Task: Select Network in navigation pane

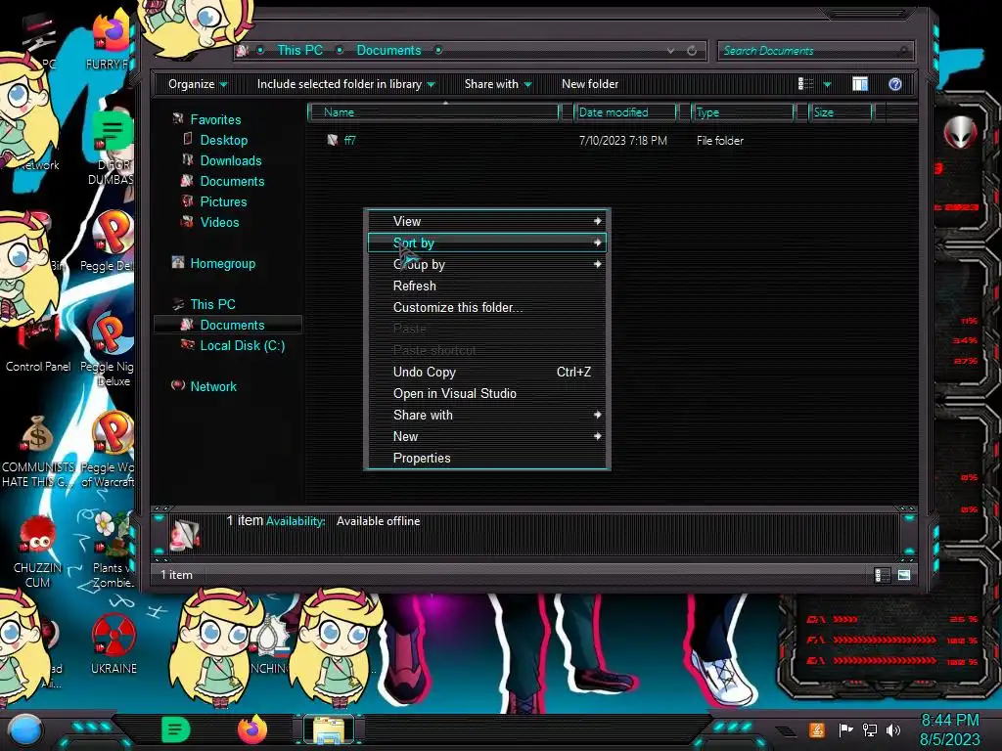Action: tap(212, 386)
